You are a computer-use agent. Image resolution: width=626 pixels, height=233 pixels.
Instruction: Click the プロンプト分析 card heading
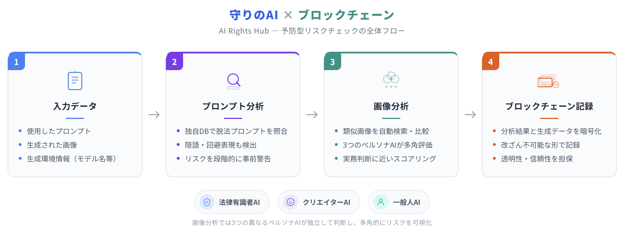pos(233,106)
